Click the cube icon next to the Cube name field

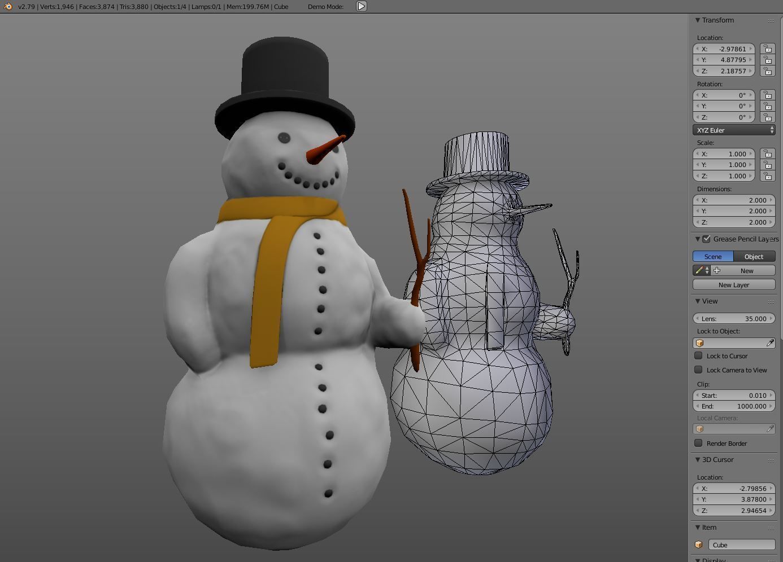coord(699,545)
